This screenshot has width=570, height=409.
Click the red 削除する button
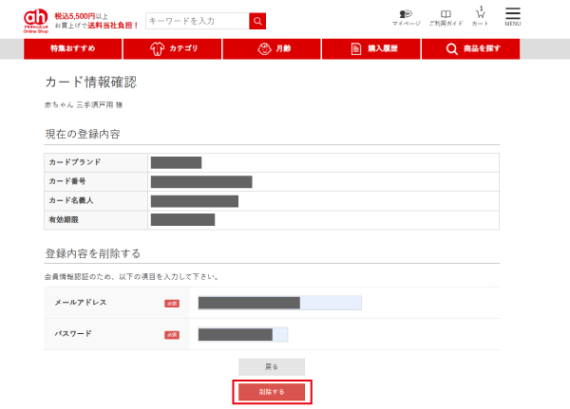(272, 392)
